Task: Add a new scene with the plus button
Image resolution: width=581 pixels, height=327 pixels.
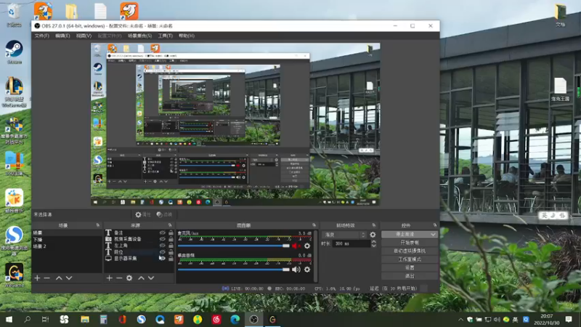Action: [x=37, y=278]
